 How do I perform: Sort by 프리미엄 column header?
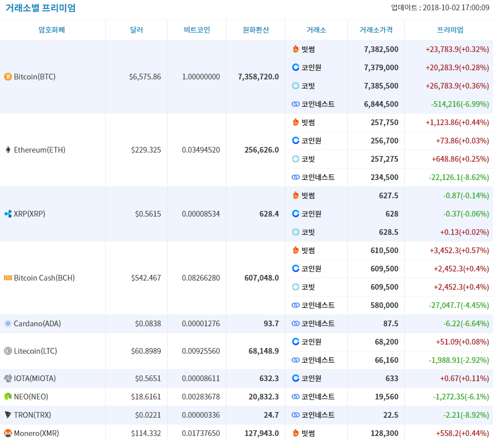coord(450,30)
